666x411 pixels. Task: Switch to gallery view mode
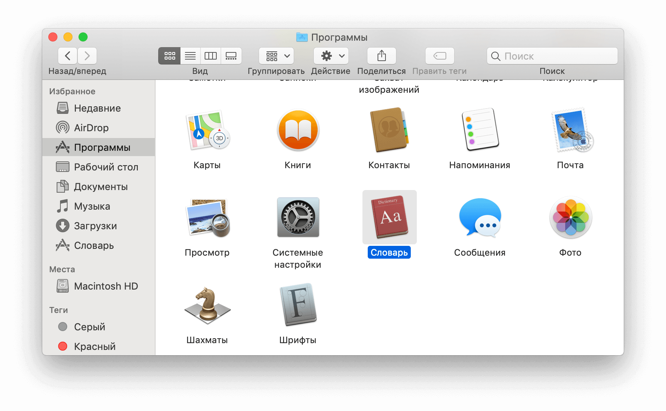pos(231,56)
